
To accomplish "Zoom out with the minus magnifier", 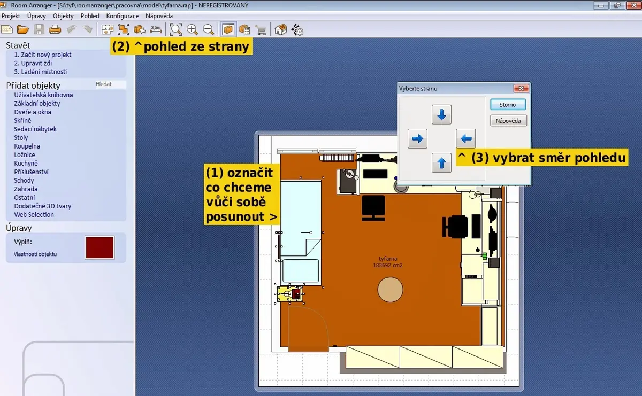I will point(209,29).
